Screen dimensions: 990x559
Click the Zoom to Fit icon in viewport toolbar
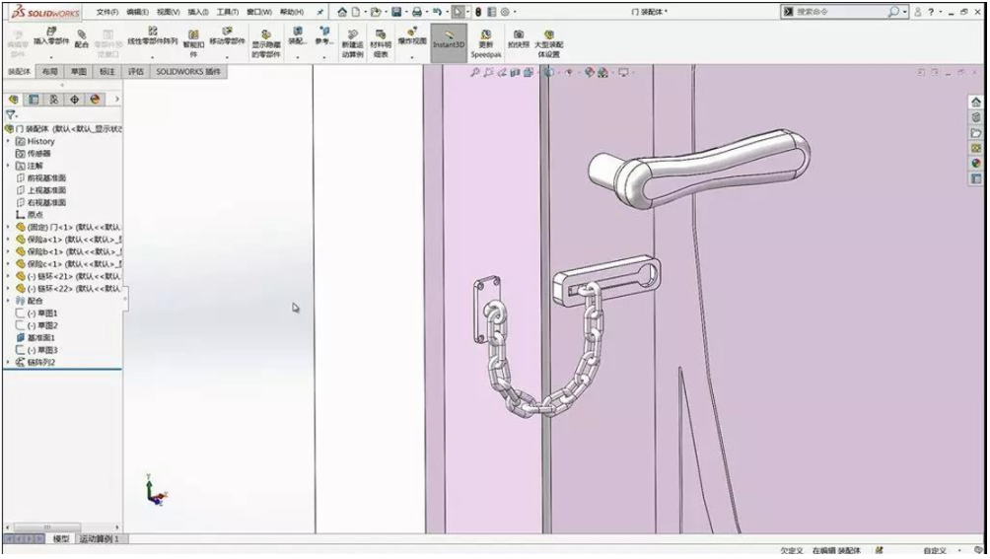tap(475, 73)
